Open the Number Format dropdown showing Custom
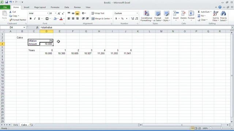Image resolution: width=234 pixels, height=131 pixels. 137,13
